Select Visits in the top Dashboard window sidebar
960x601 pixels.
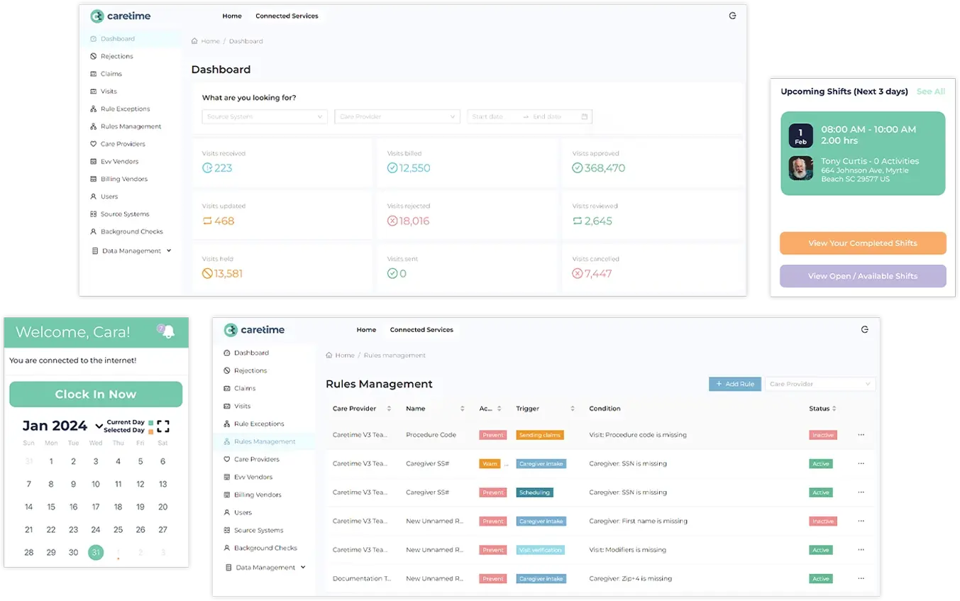click(x=109, y=92)
